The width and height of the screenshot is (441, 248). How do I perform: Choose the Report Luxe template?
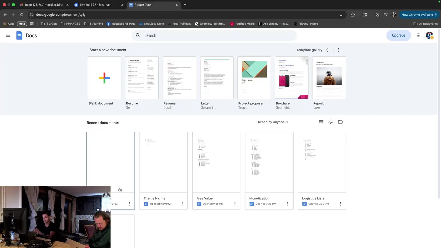click(x=329, y=78)
